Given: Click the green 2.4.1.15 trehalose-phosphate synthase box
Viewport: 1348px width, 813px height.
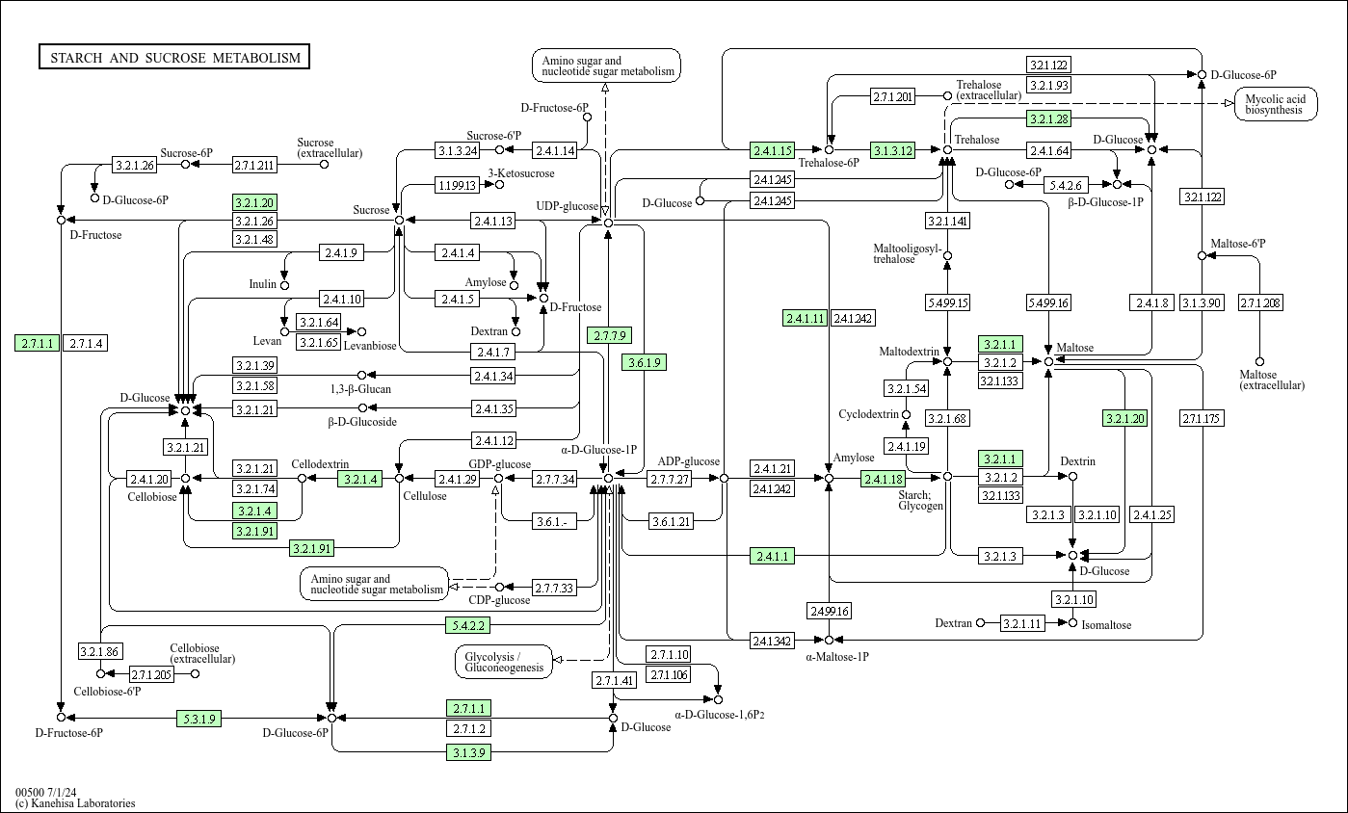Looking at the screenshot, I should point(773,151).
